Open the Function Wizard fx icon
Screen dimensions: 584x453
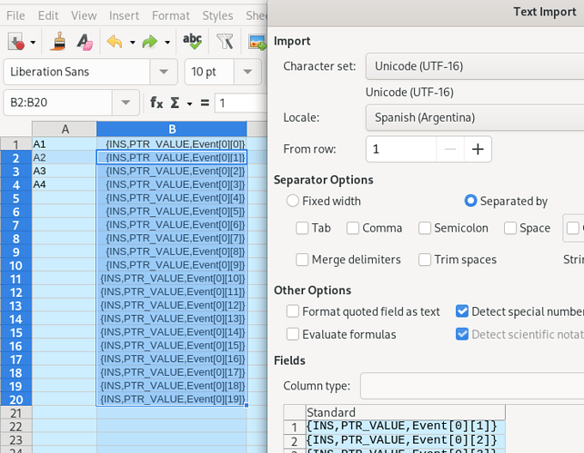click(156, 103)
